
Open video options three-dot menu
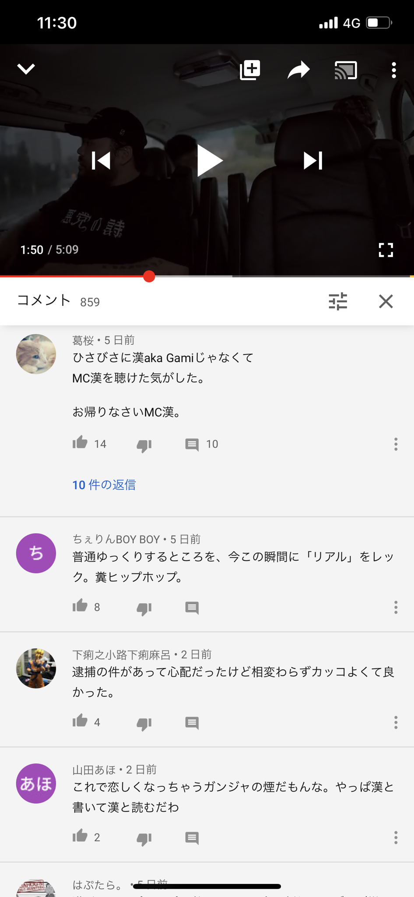tap(394, 70)
